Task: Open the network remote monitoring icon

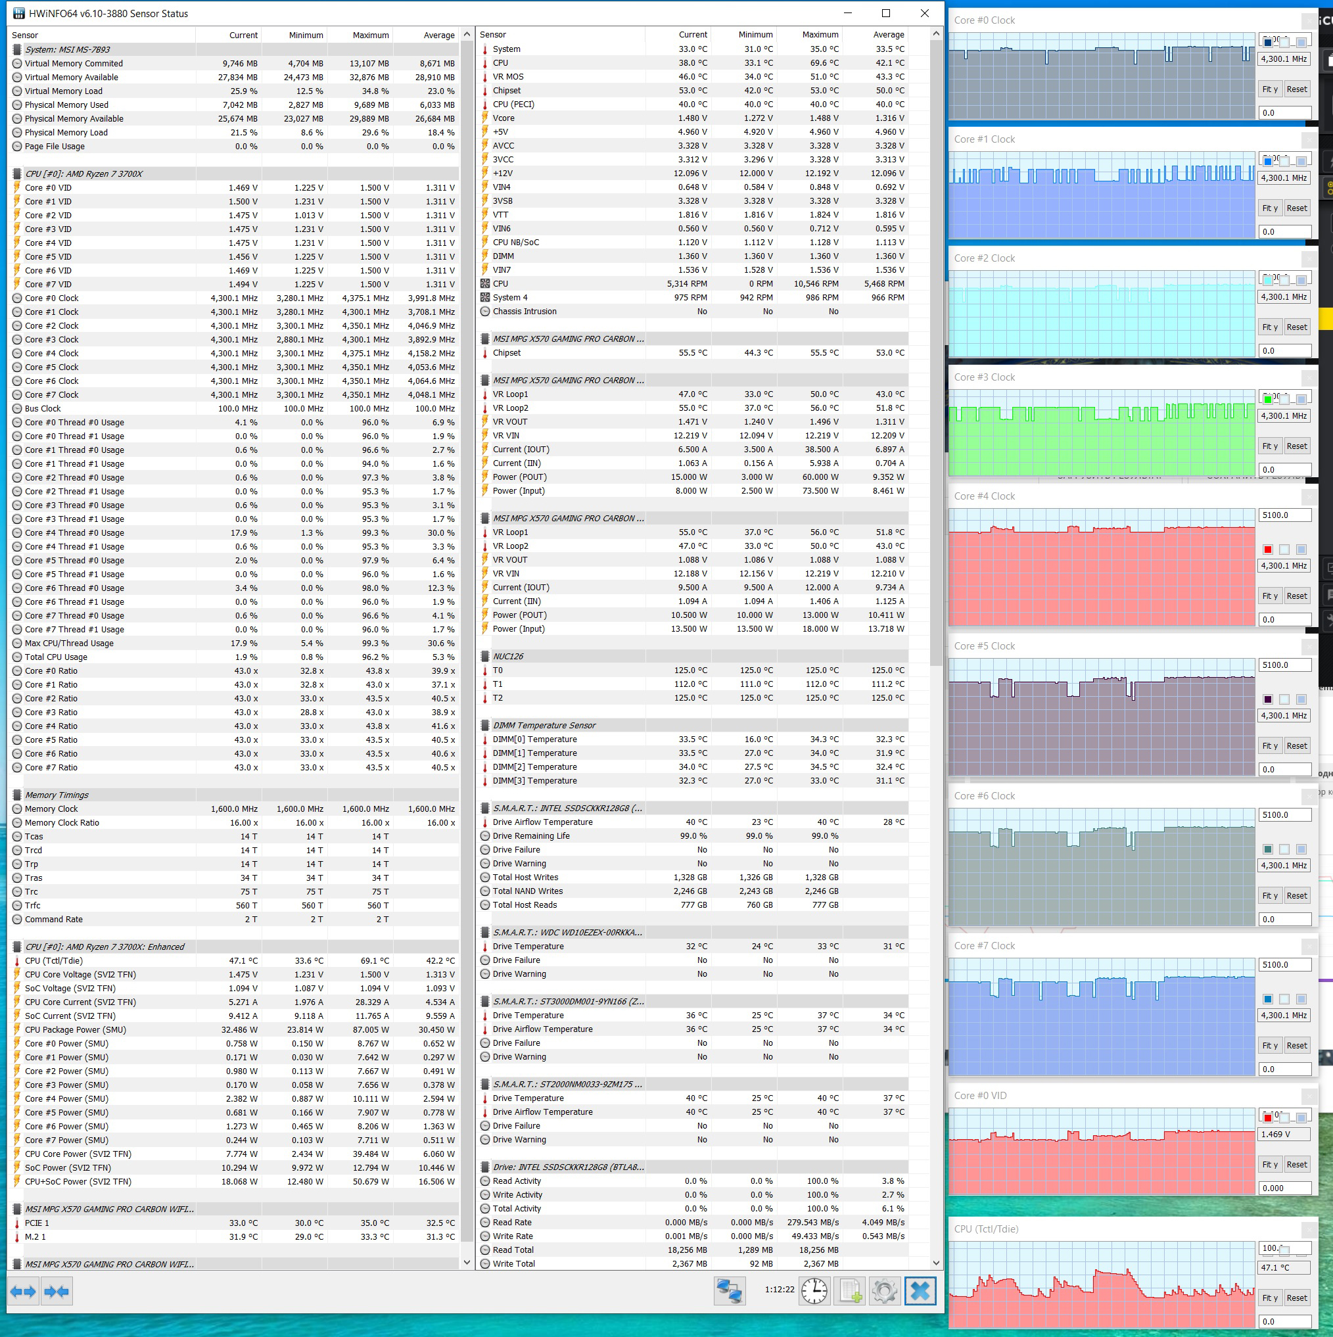Action: pos(729,1290)
